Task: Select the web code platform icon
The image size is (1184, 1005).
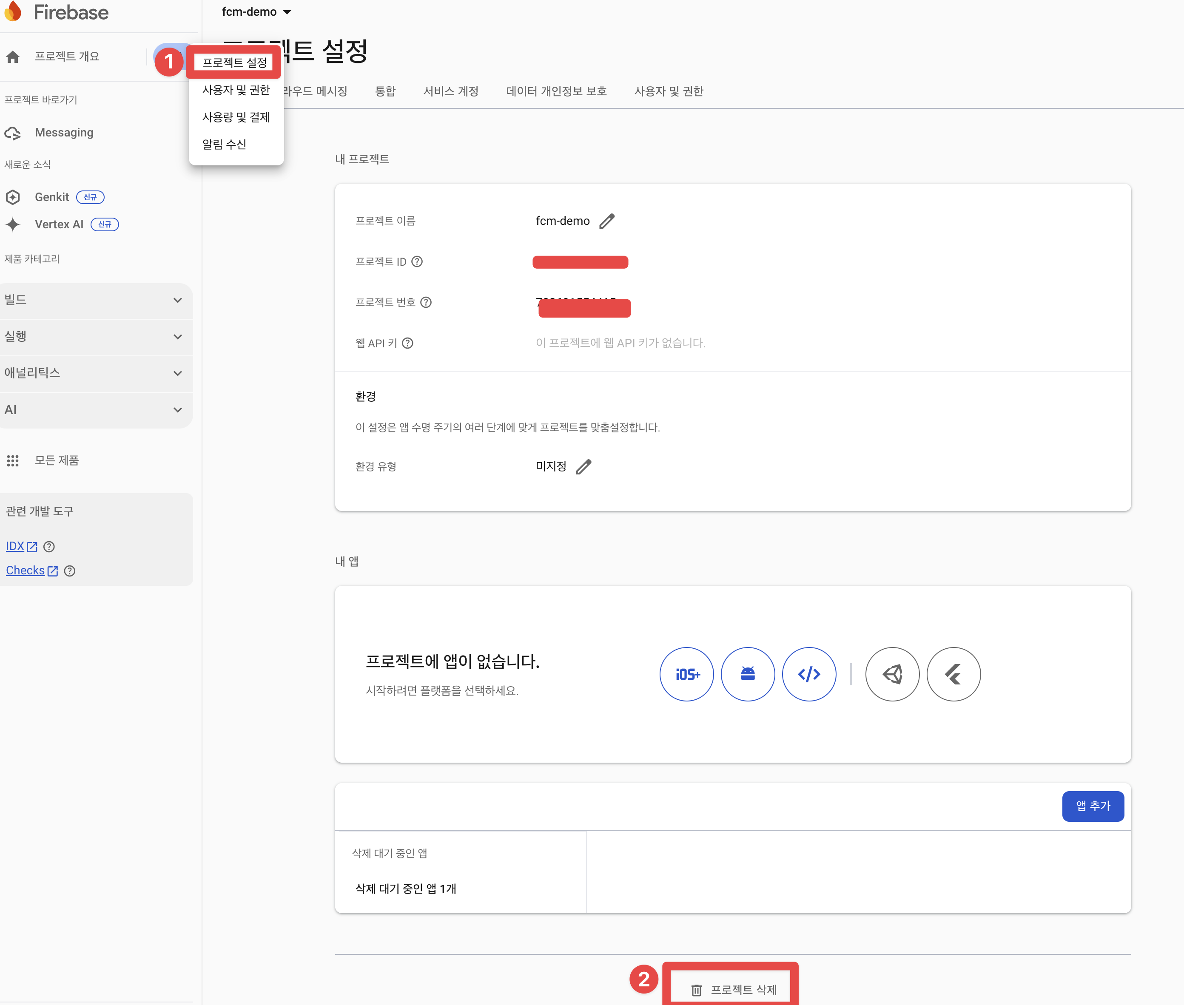Action: (x=809, y=674)
